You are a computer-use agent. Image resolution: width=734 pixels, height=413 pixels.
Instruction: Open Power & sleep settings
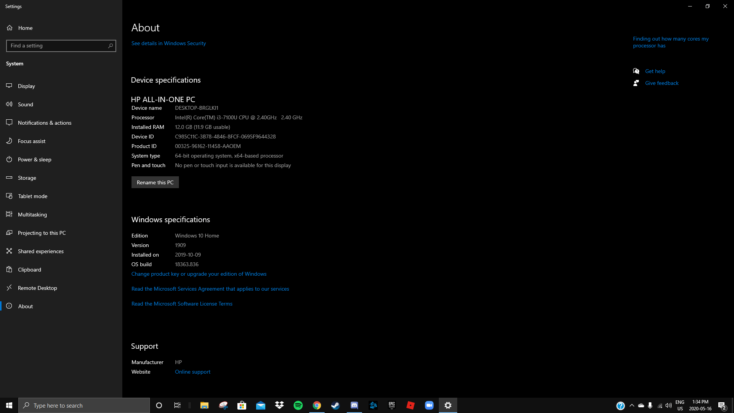tap(61, 159)
